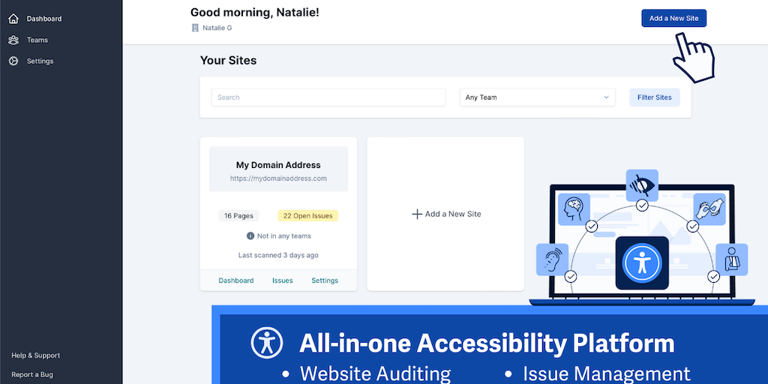Open Dashboard link on My Domain Address card
This screenshot has height=384, width=768.
(x=236, y=280)
